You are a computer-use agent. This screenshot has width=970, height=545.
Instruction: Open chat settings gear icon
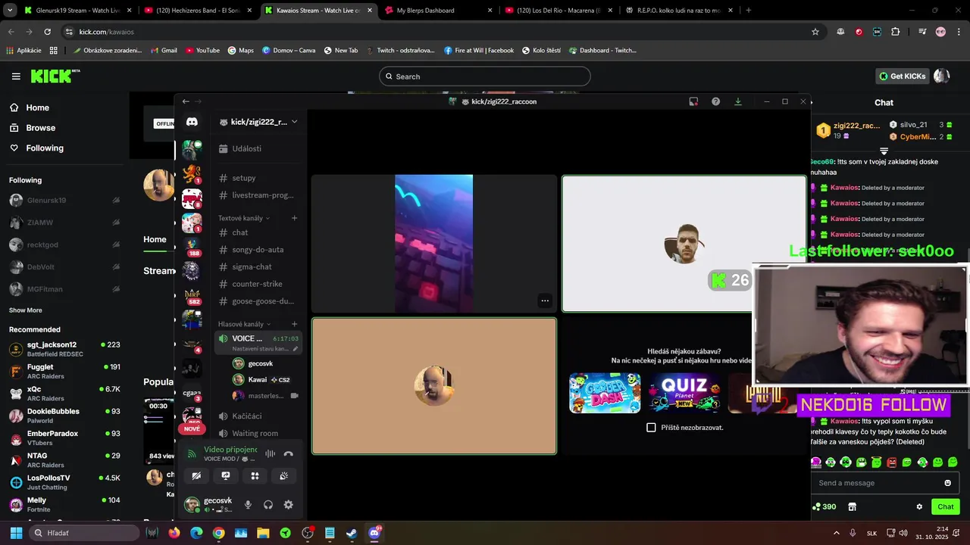pyautogui.click(x=919, y=507)
